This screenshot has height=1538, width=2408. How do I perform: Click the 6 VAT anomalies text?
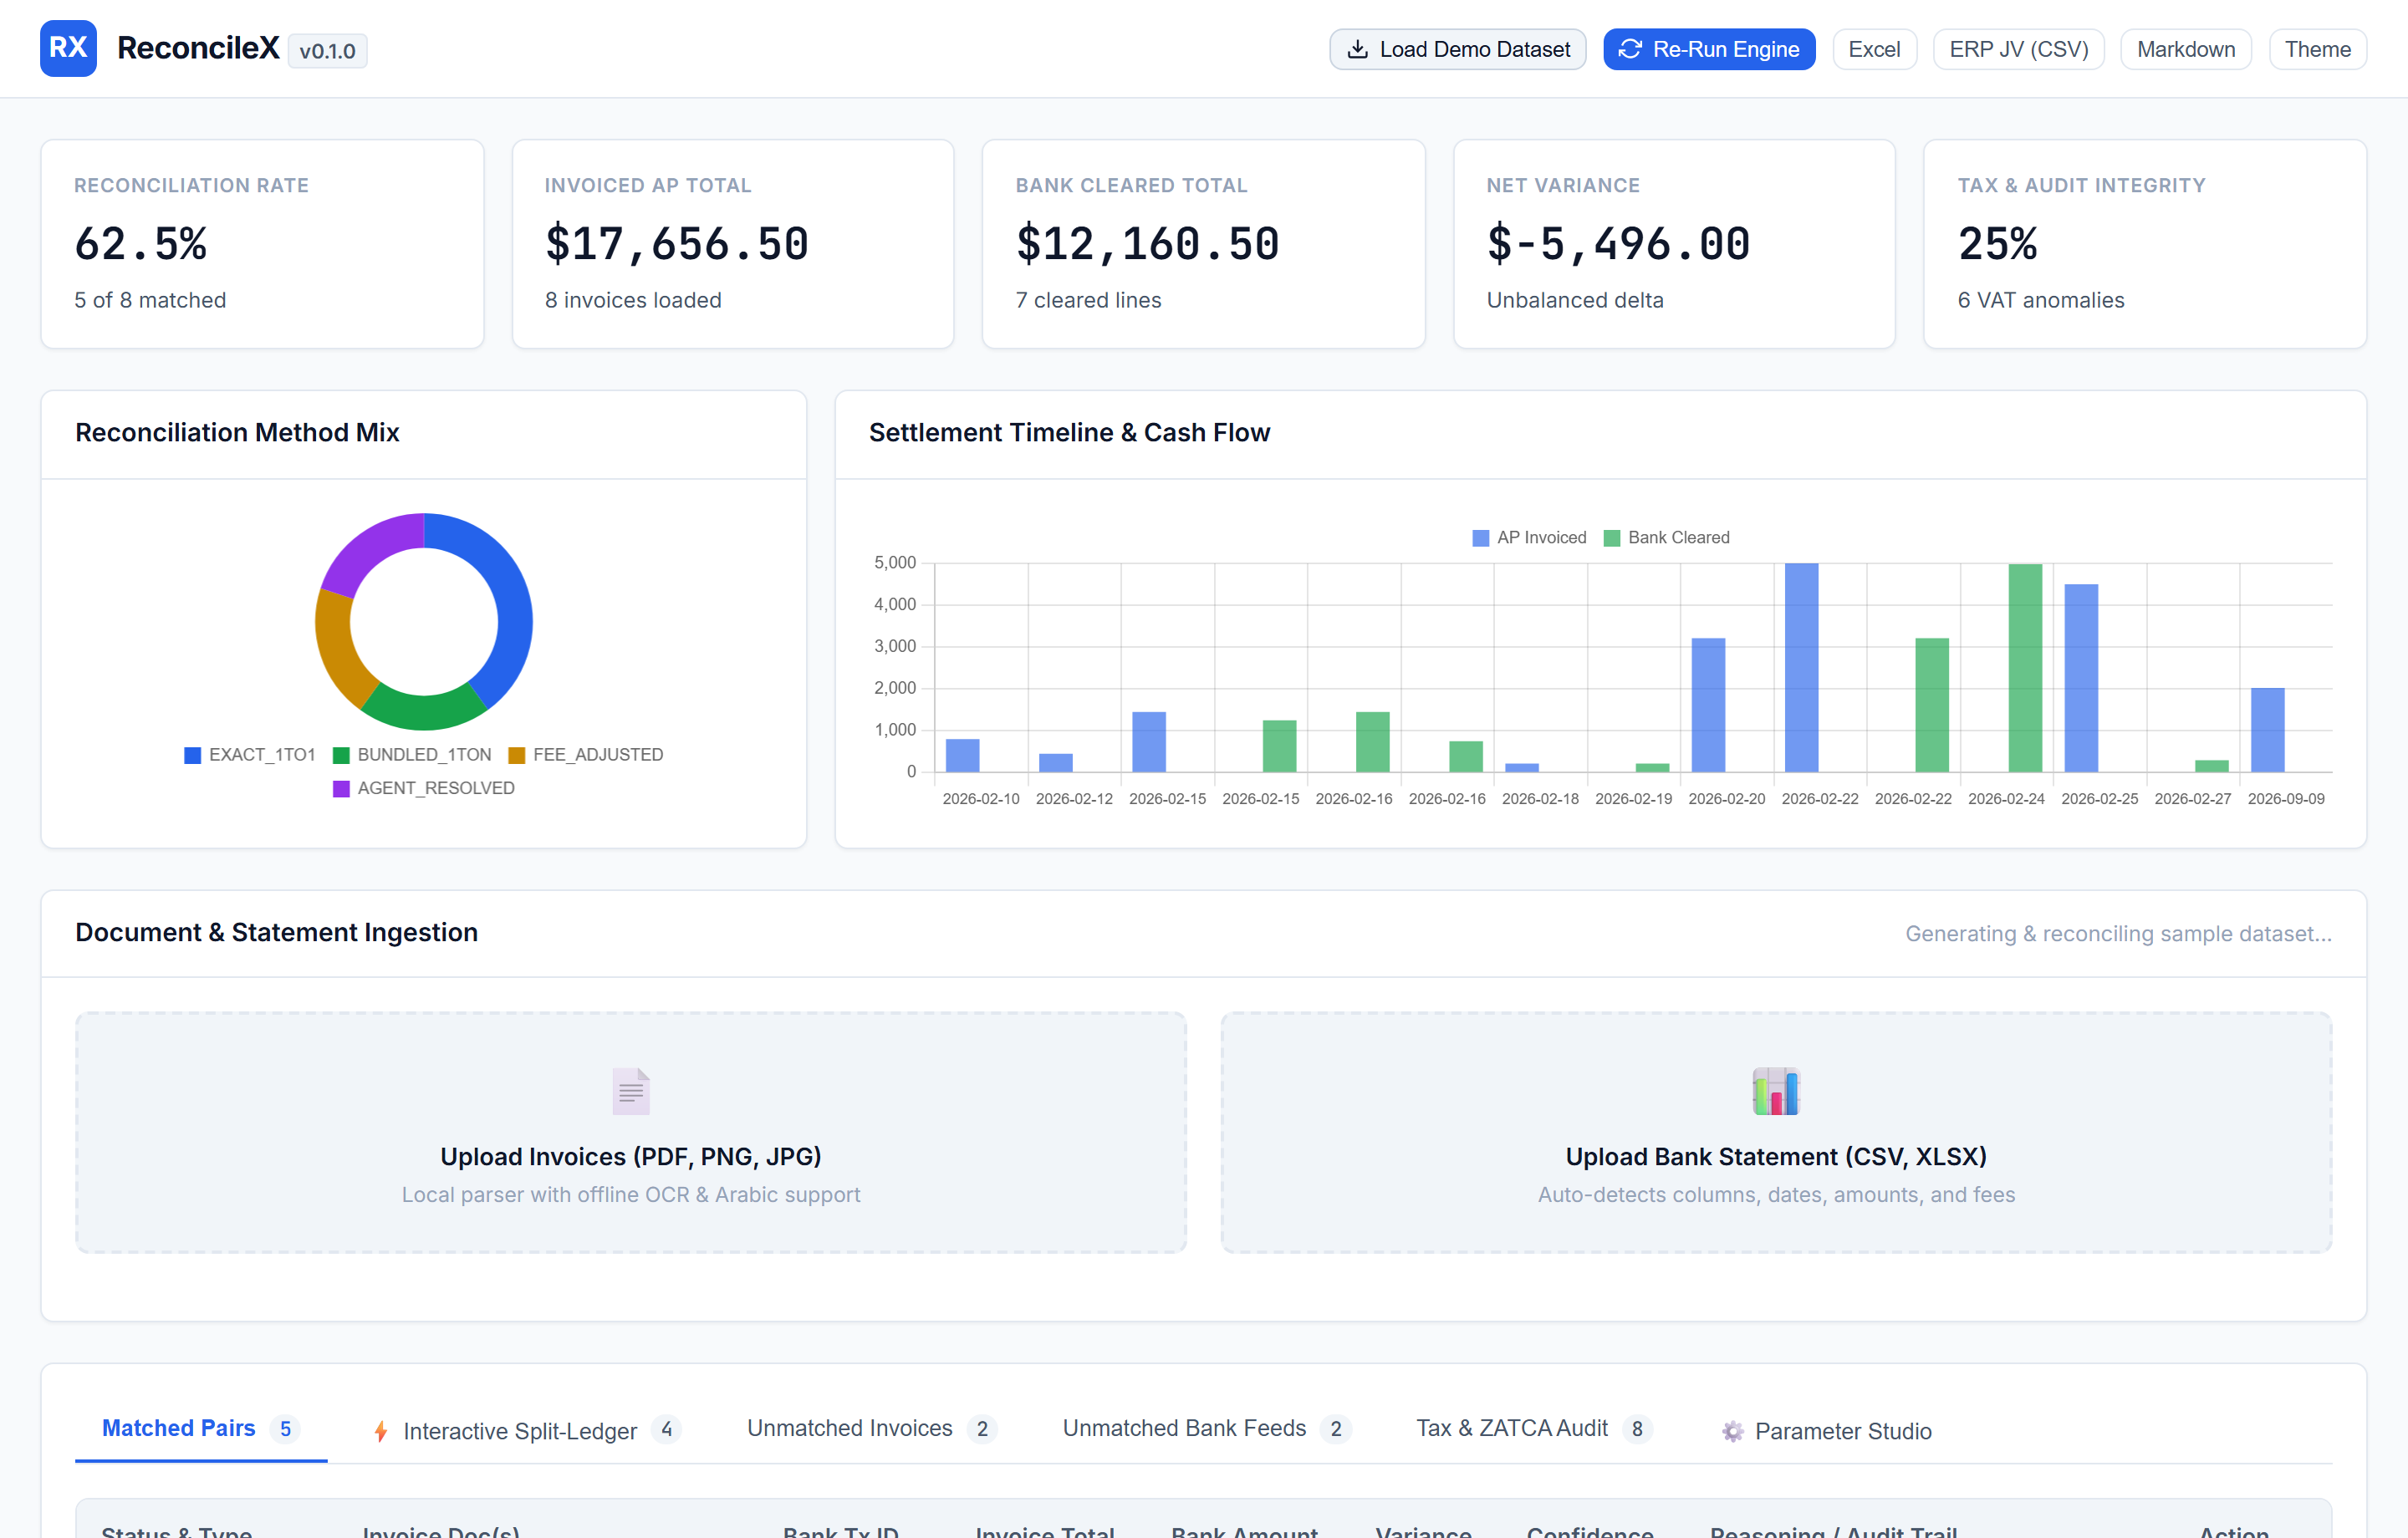tap(2040, 300)
